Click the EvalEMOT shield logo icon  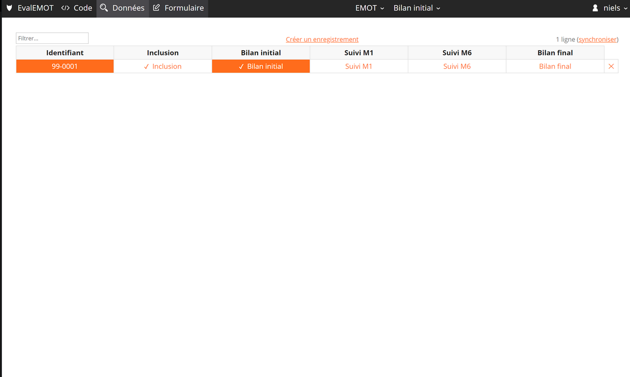click(x=9, y=8)
